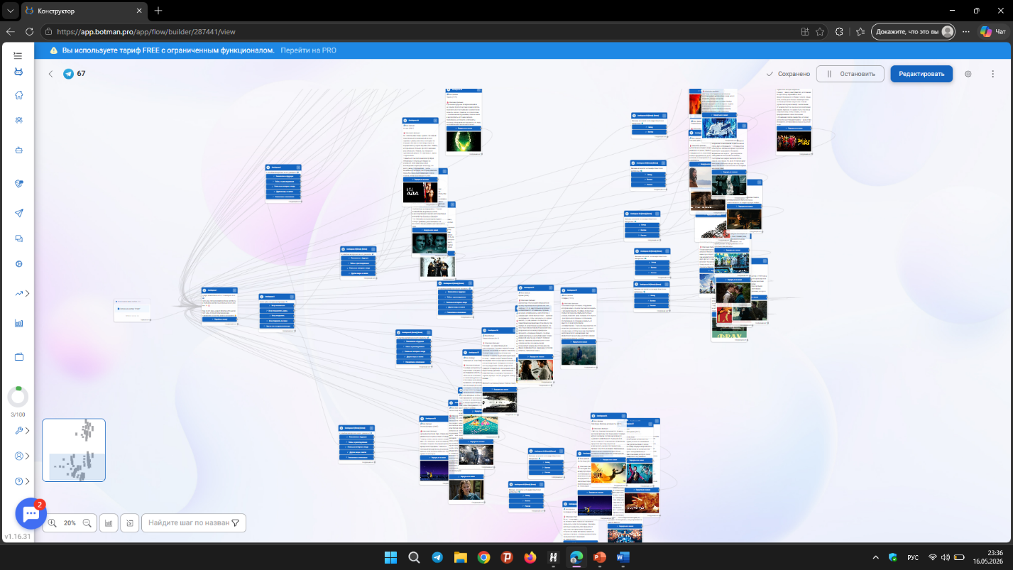Viewport: 1013px width, 570px height.
Task: Open File Explorer from the taskbar
Action: [460, 557]
